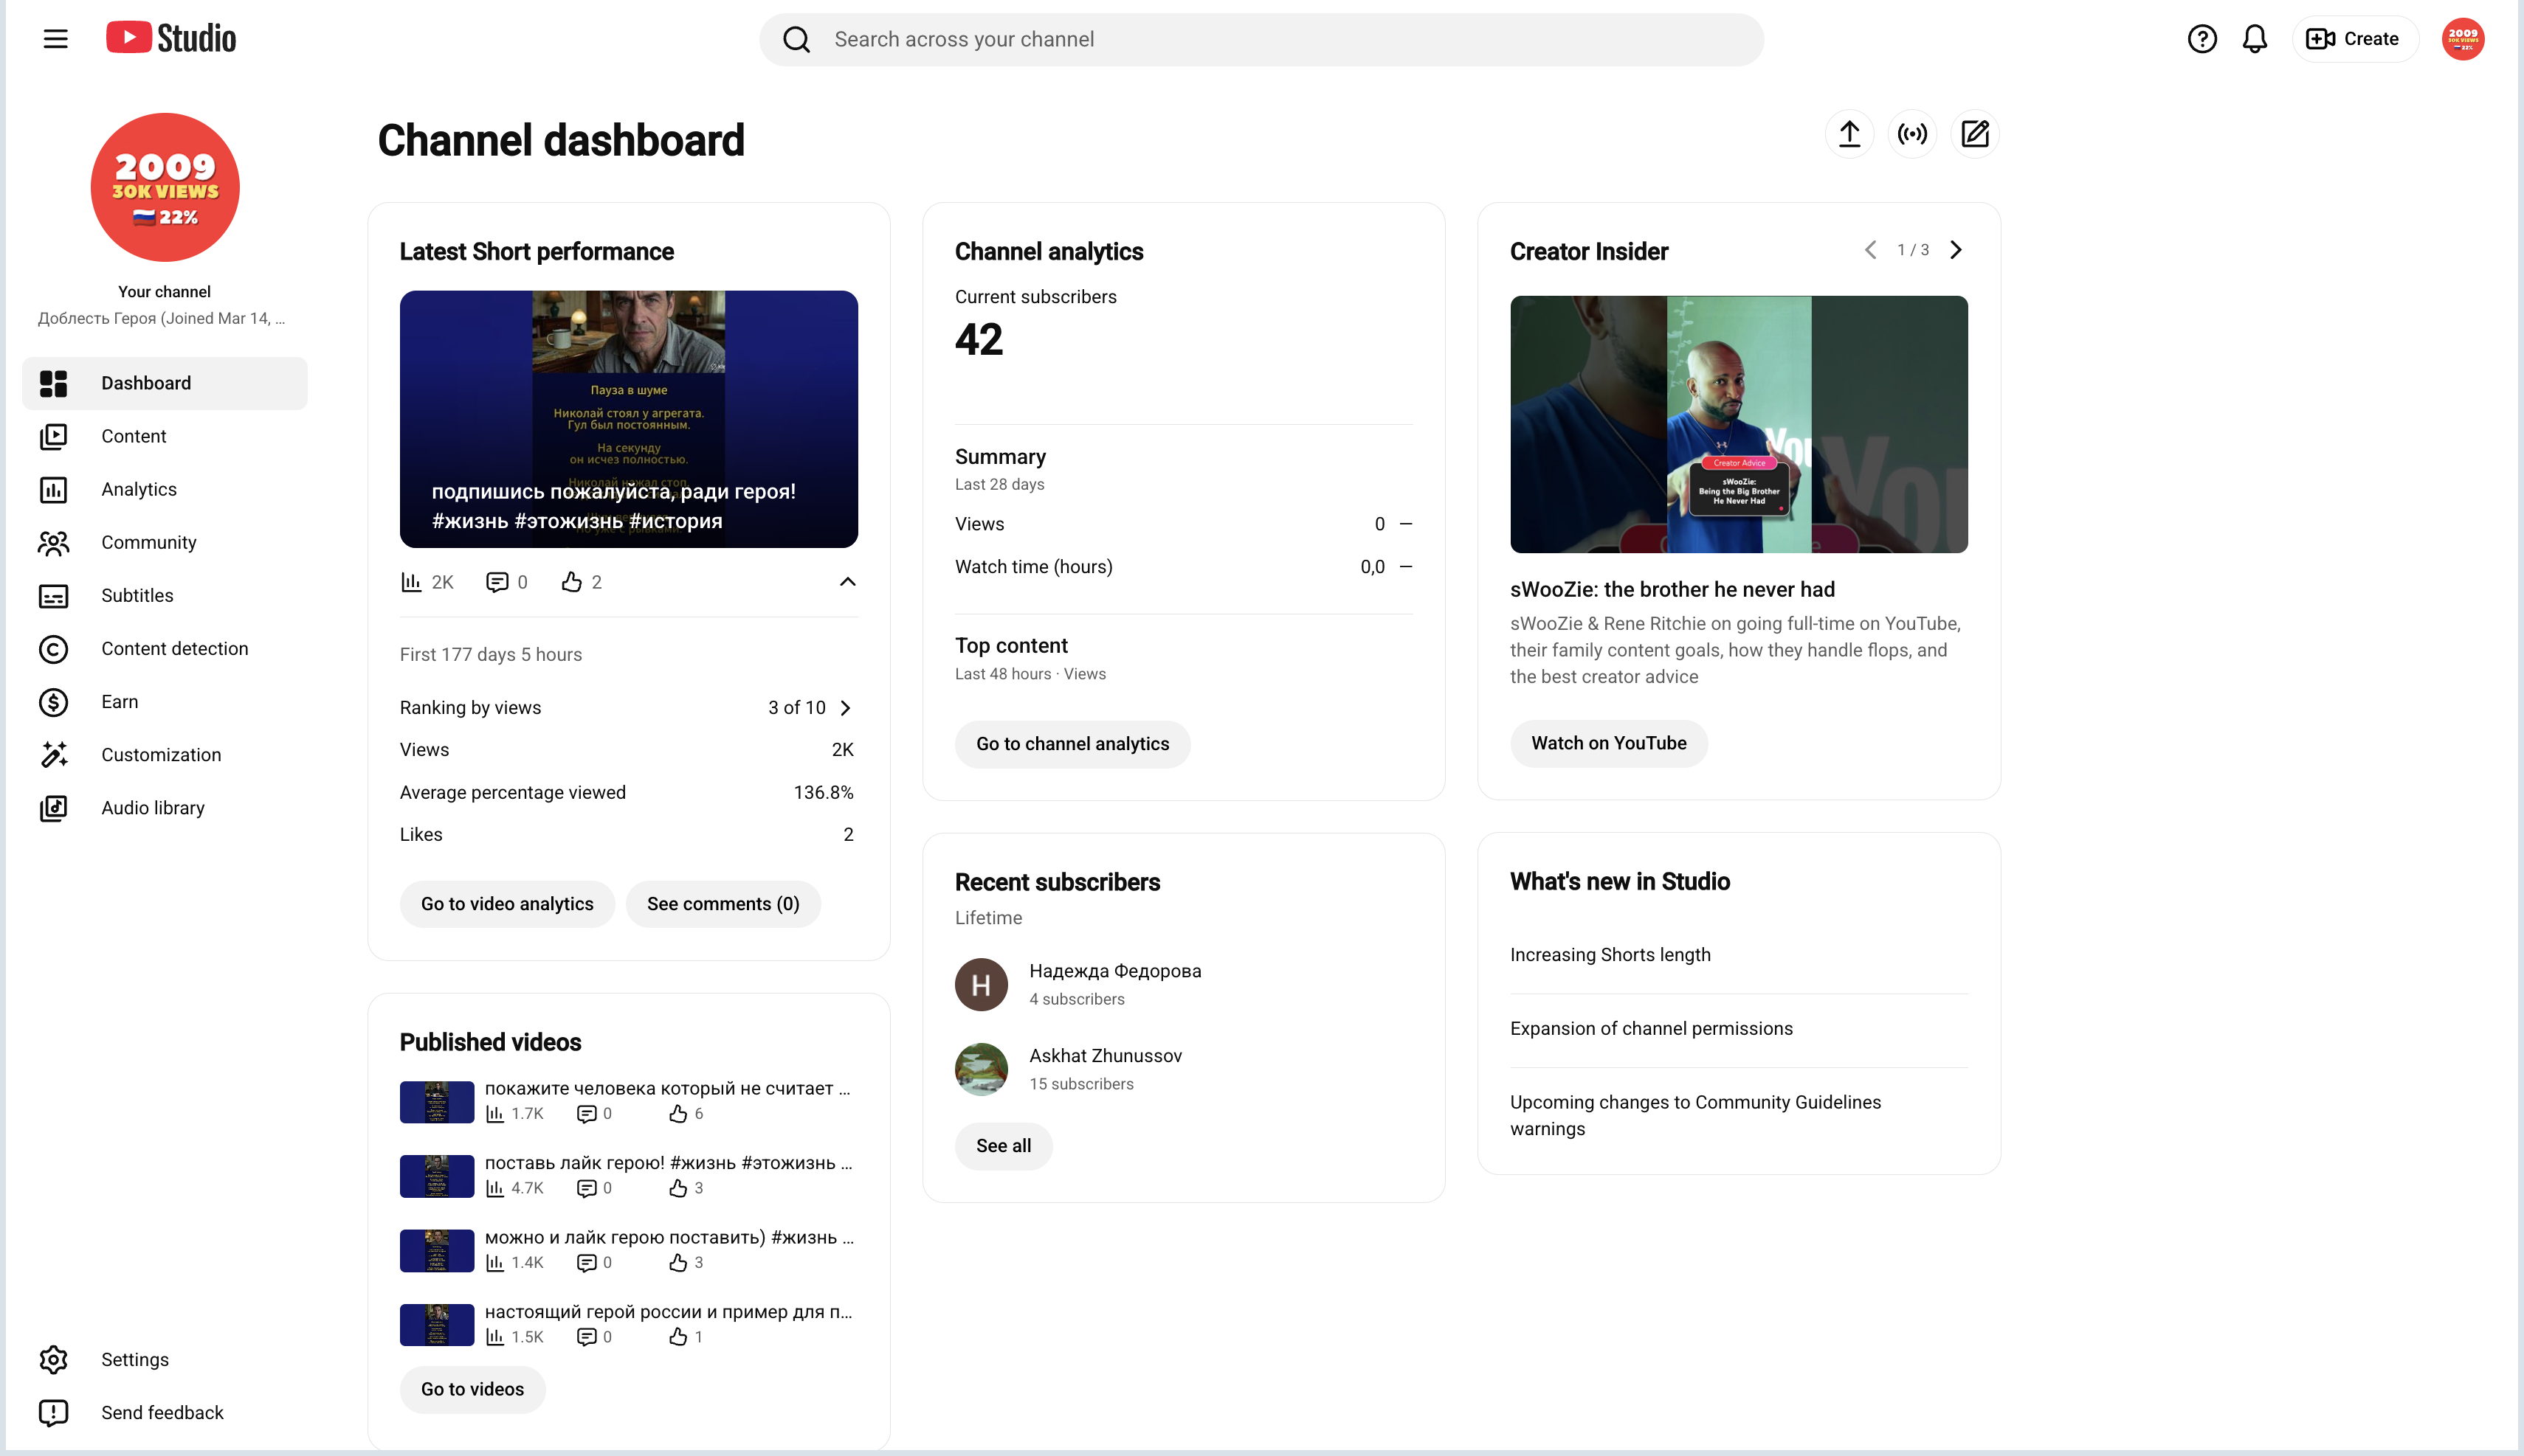
Task: Open Upcoming changes to Community Guidelines warnings
Action: [1696, 1115]
